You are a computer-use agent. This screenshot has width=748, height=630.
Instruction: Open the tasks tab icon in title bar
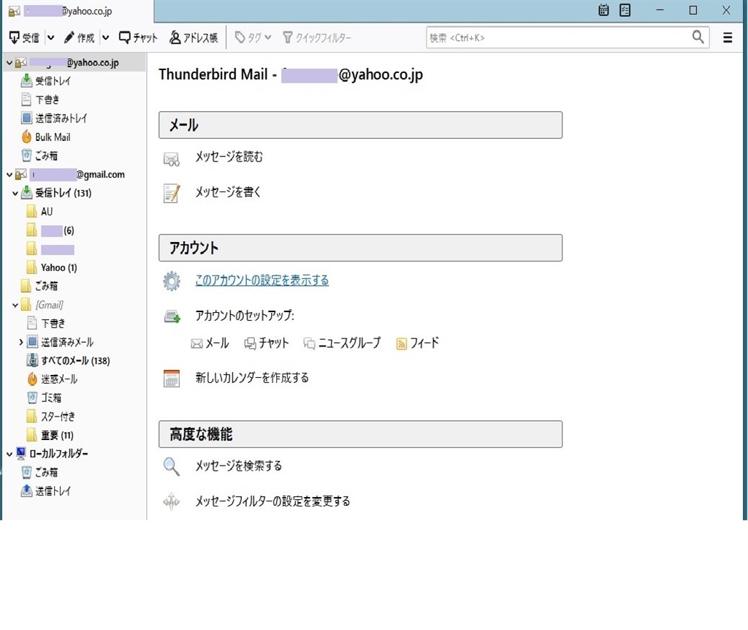click(625, 10)
